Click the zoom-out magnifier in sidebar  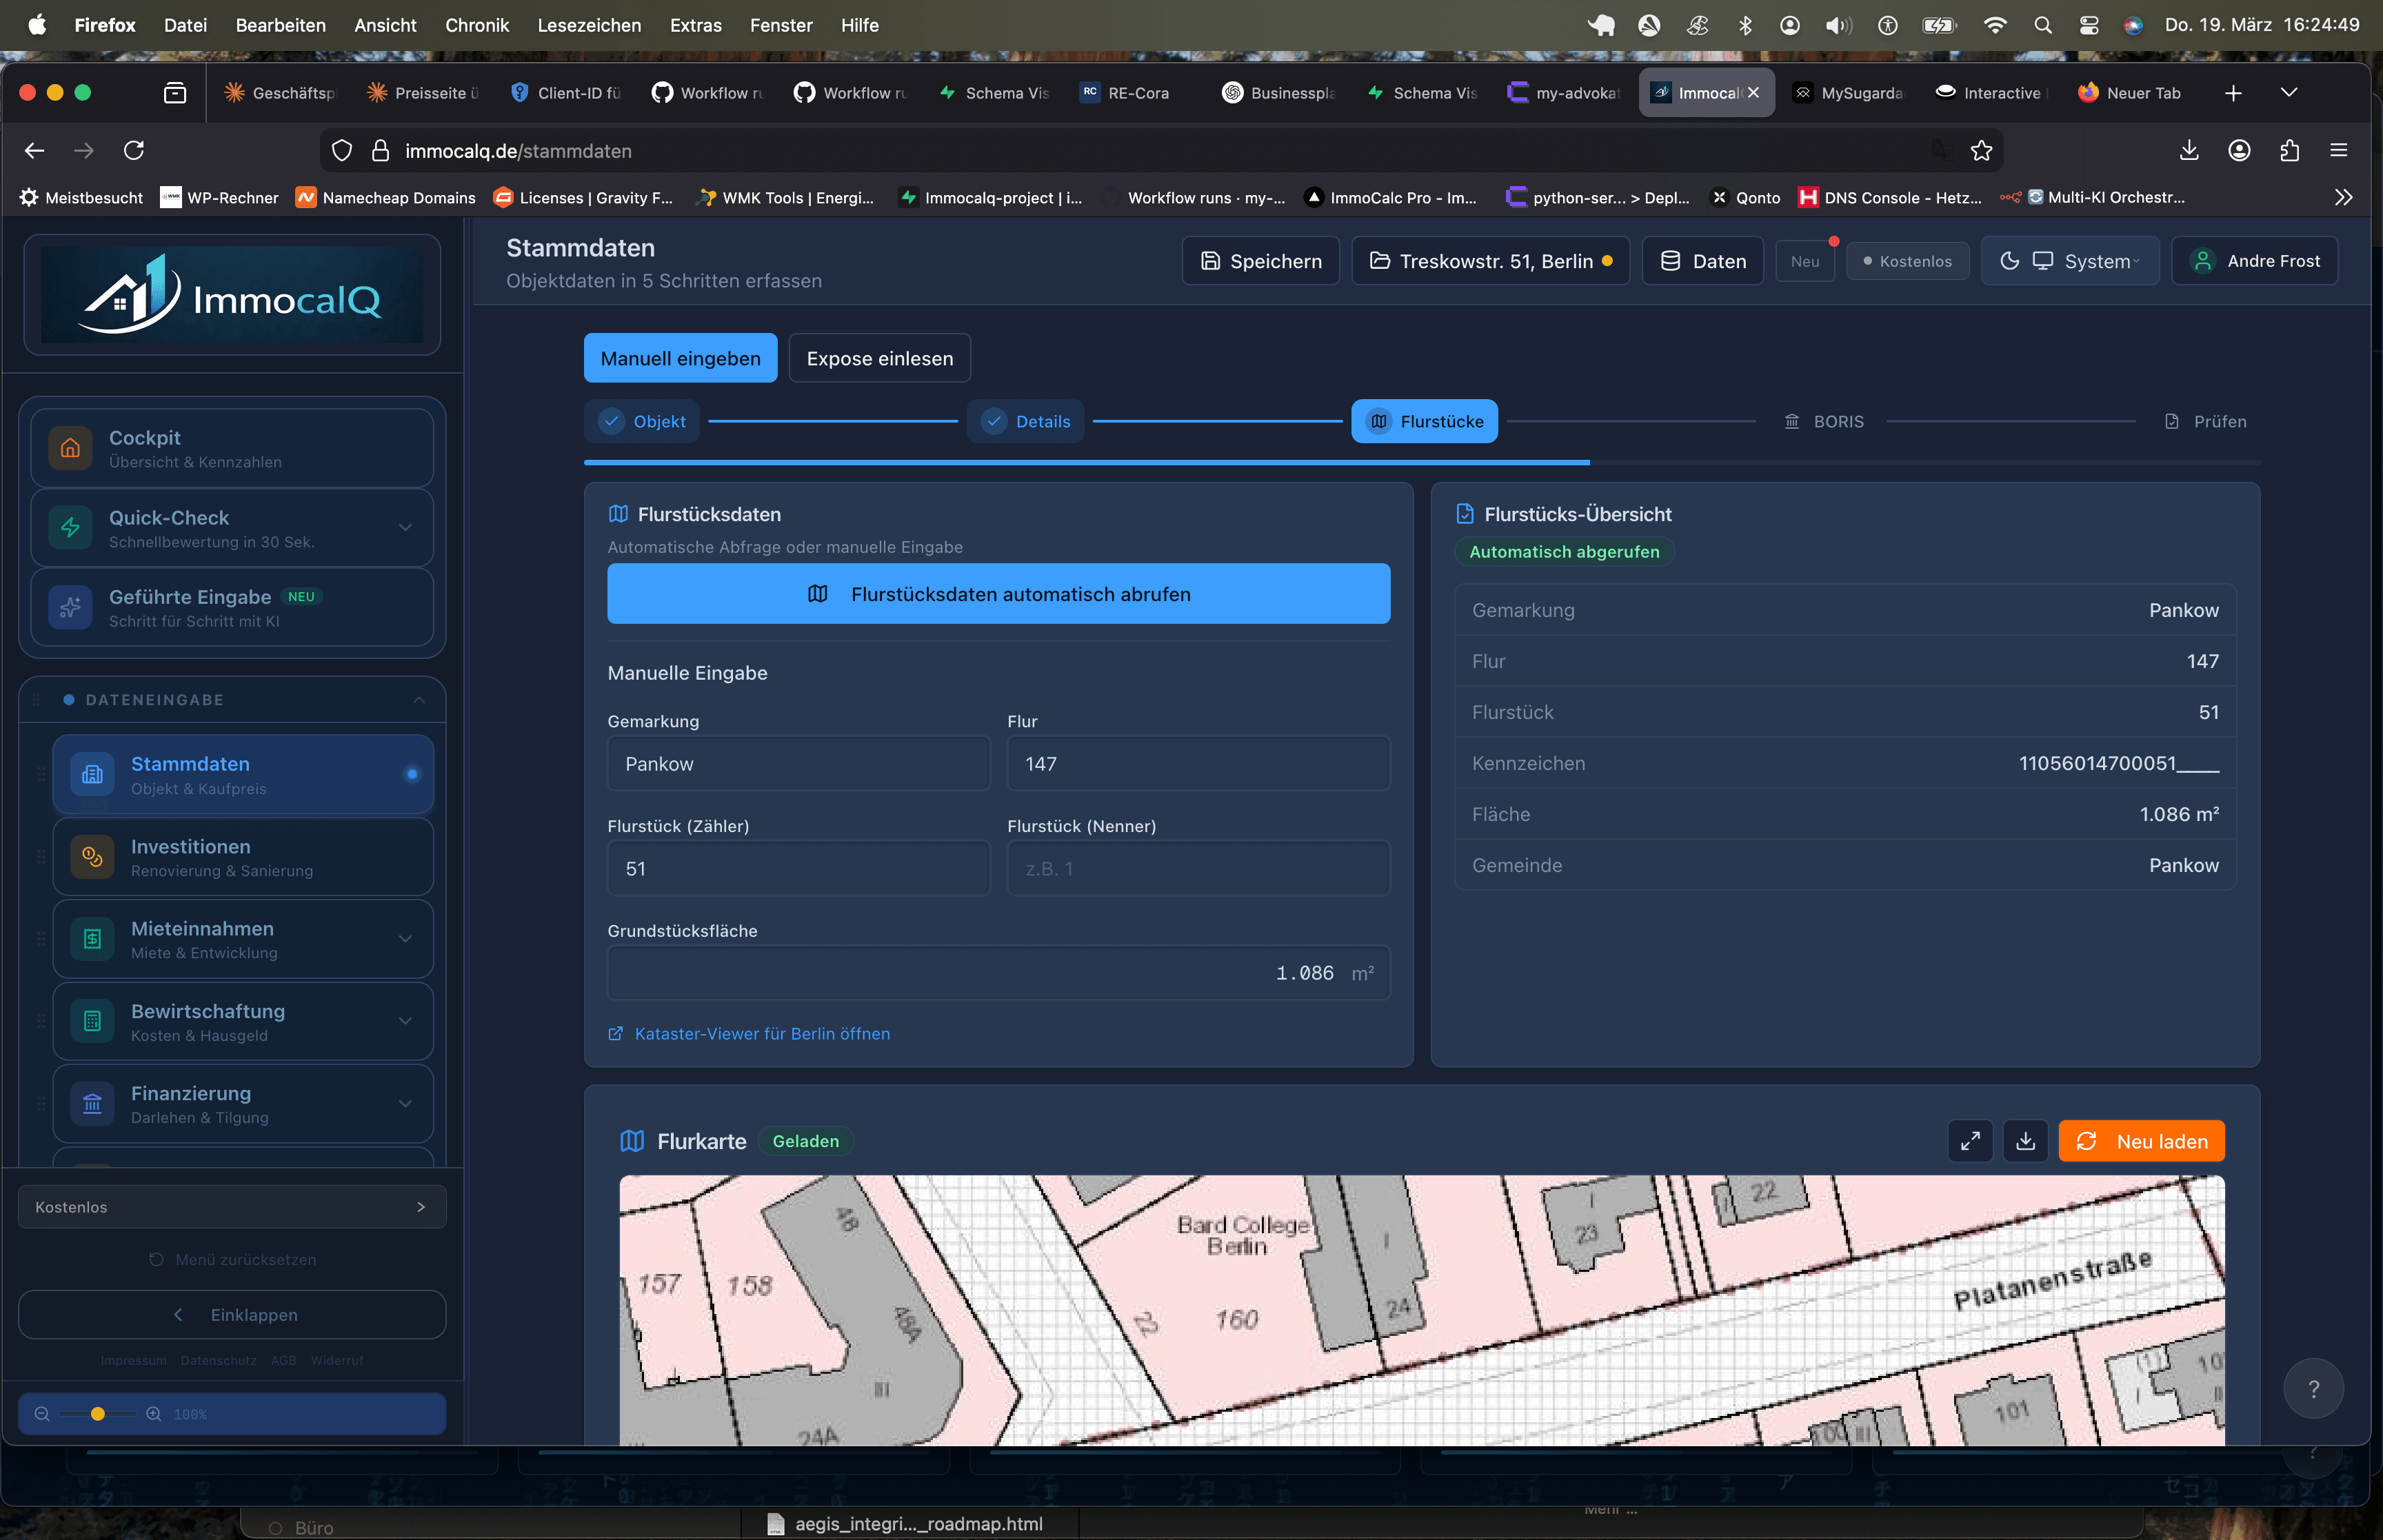42,1414
